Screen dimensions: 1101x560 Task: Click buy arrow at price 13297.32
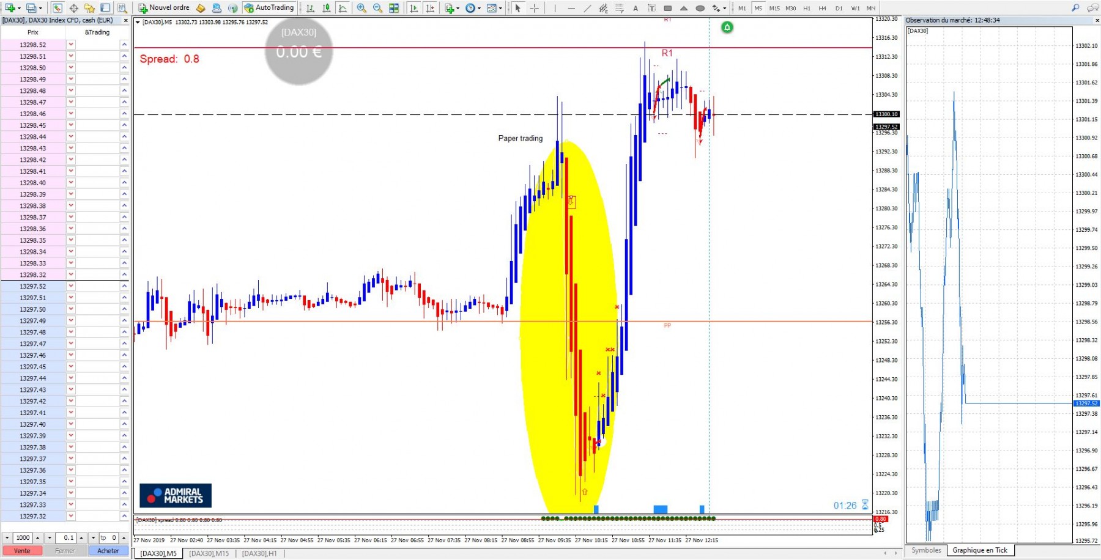point(124,517)
